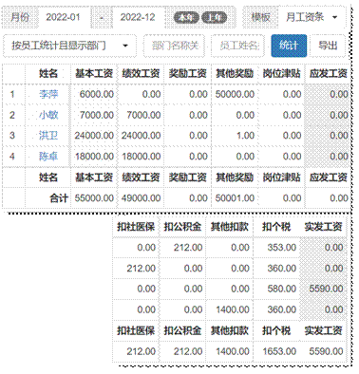Click the end month field 2022-12
Viewport: 359px width, 374px height.
[138, 17]
